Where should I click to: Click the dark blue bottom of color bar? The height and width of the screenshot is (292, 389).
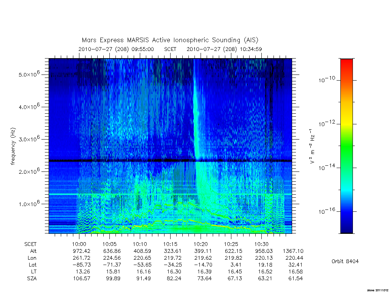click(346, 227)
